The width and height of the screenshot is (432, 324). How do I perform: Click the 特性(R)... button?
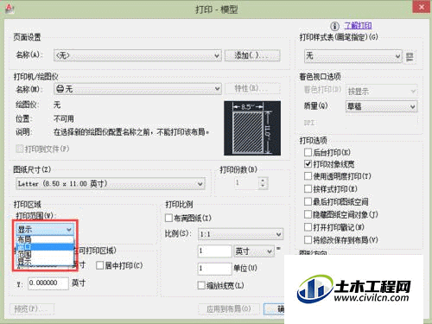[x=252, y=88]
